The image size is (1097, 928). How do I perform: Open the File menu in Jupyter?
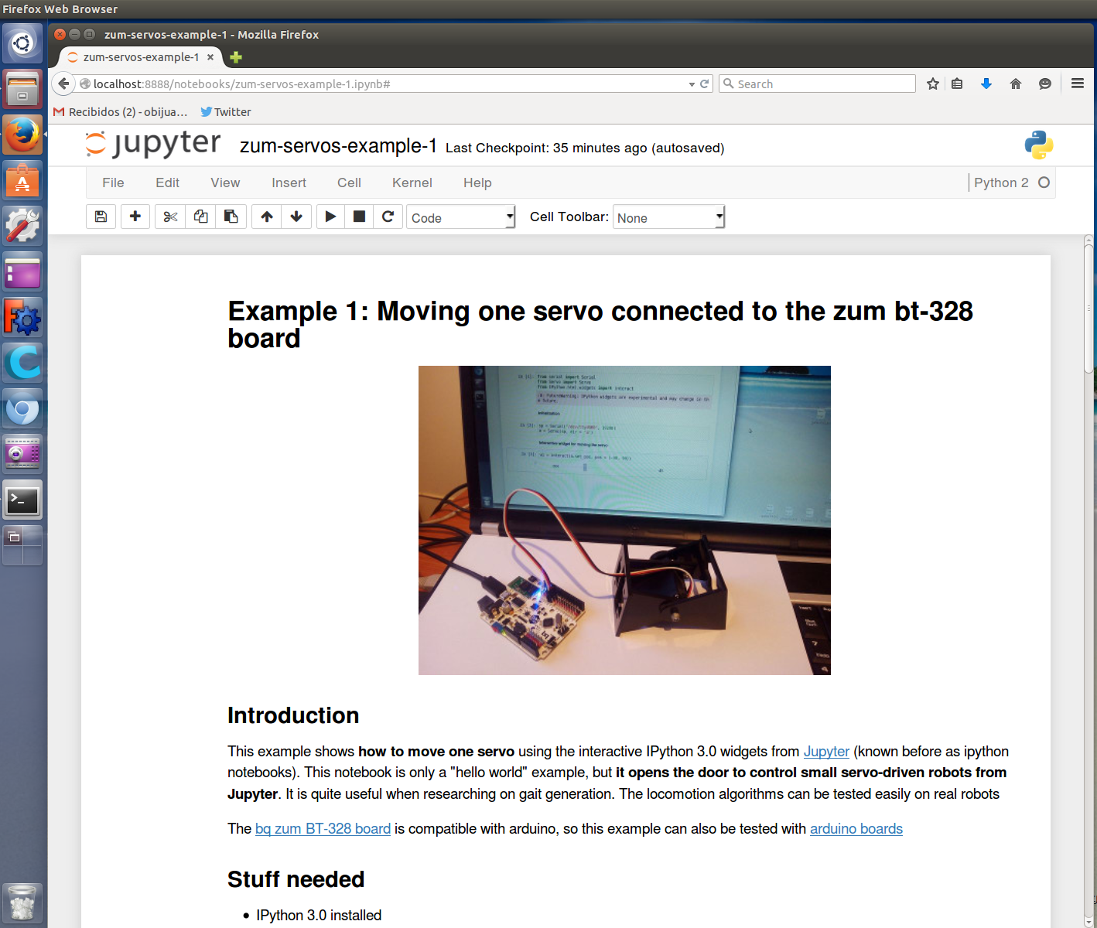113,183
